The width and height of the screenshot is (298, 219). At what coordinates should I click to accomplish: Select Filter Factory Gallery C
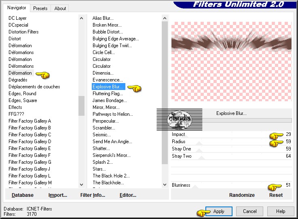[30, 135]
